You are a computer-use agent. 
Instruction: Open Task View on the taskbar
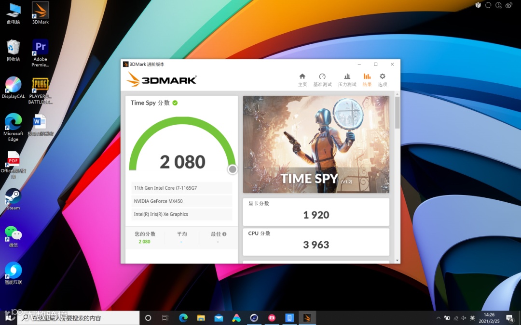tap(165, 318)
